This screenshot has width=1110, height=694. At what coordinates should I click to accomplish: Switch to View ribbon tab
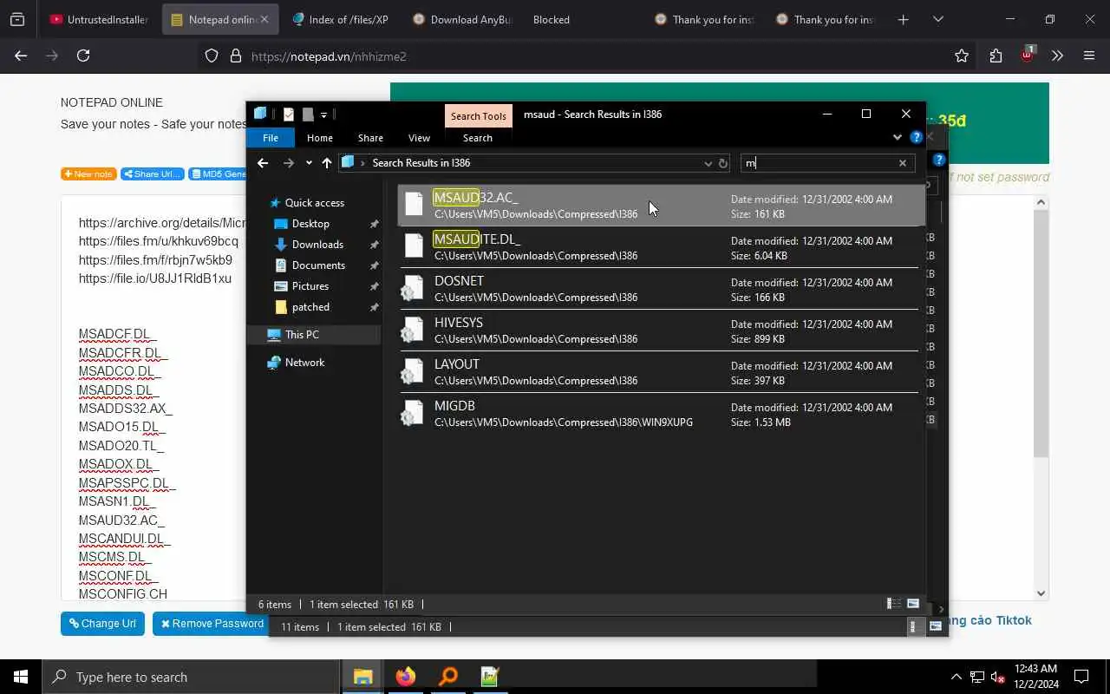coord(419,138)
